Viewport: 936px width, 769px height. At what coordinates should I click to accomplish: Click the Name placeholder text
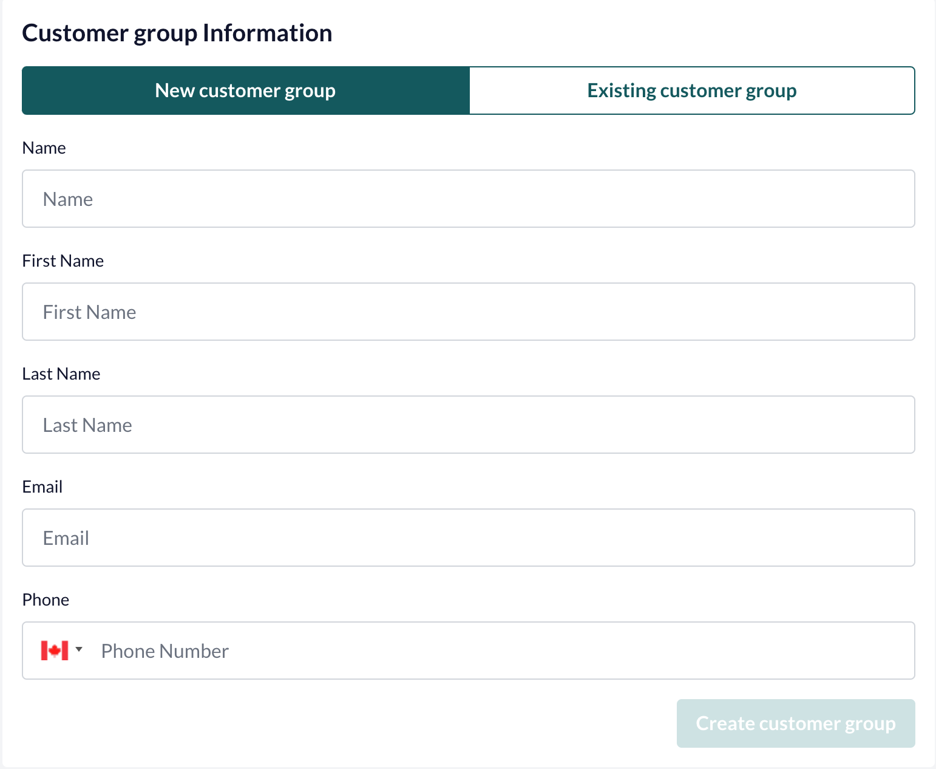point(68,199)
